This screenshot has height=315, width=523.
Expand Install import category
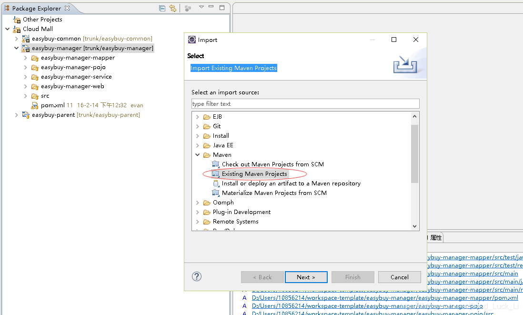click(198, 136)
